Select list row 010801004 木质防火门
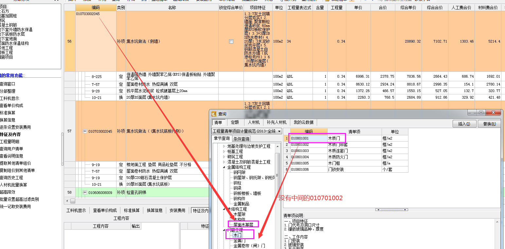Viewport: 505px width, 249px height. tap(346, 157)
